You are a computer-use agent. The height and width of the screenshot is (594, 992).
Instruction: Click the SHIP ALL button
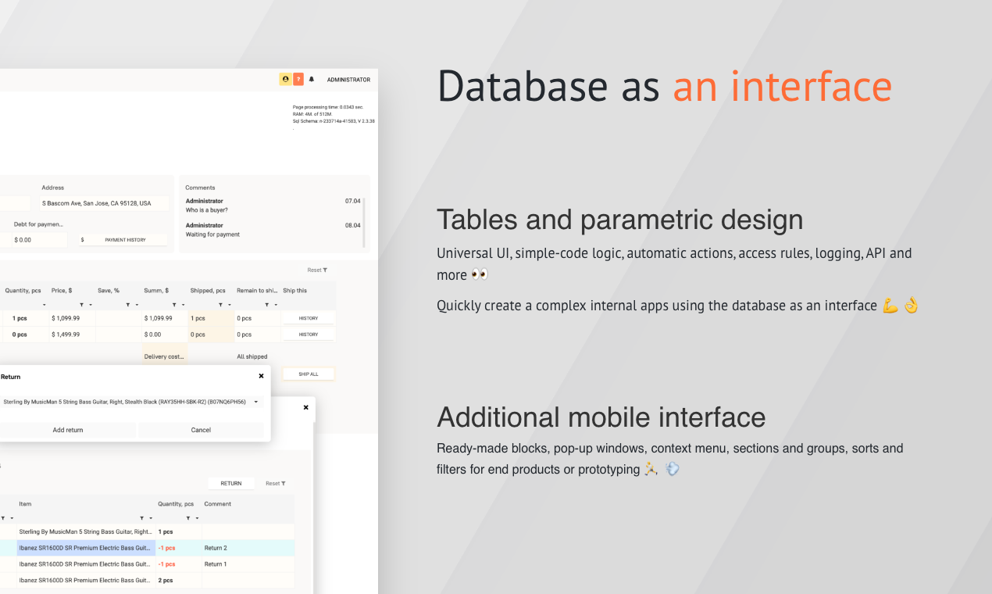click(x=309, y=374)
